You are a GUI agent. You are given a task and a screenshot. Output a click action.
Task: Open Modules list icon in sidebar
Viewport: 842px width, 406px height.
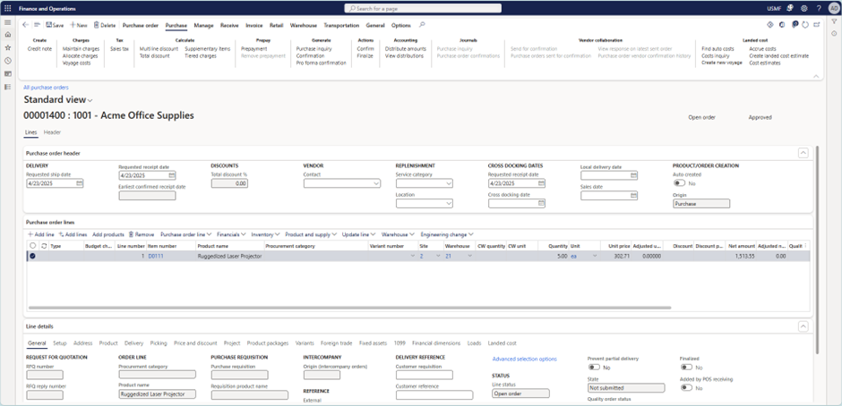click(7, 87)
